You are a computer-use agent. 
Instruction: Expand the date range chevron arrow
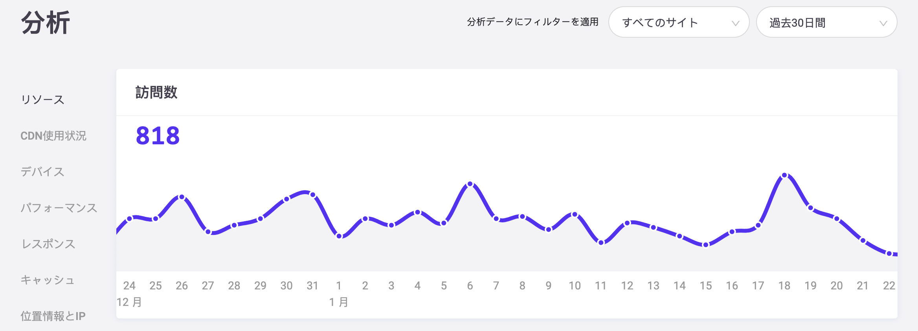click(x=883, y=24)
